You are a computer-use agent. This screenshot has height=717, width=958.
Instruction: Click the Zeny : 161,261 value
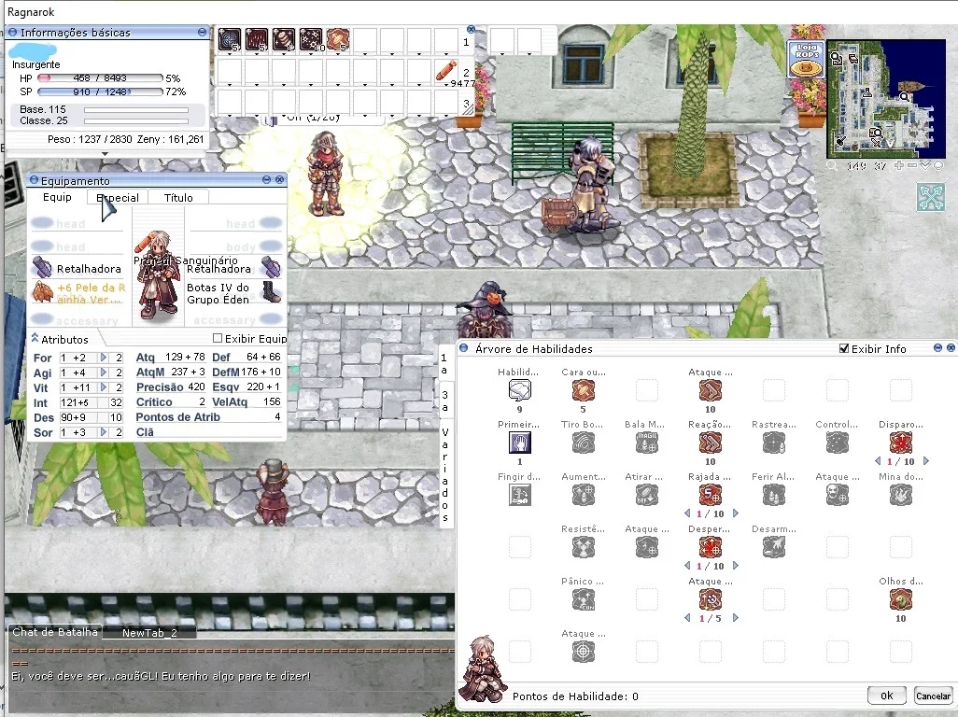(171, 139)
